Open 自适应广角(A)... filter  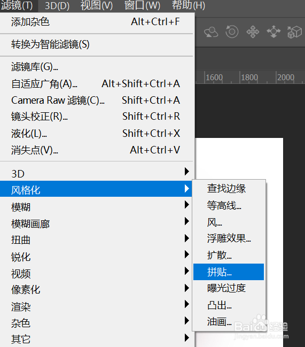pyautogui.click(x=97, y=83)
